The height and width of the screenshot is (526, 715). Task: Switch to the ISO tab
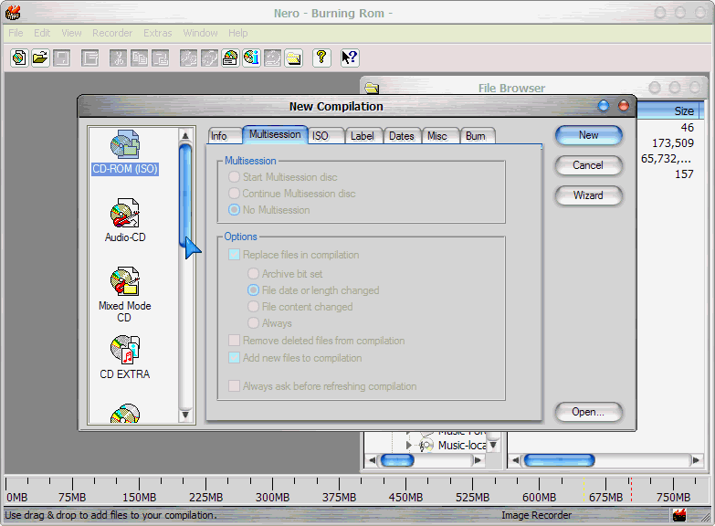point(326,136)
